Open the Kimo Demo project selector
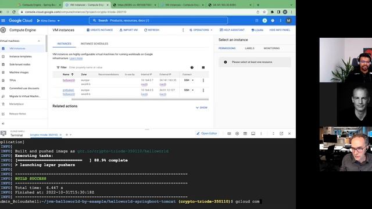The image size is (372, 209). pyautogui.click(x=48, y=21)
